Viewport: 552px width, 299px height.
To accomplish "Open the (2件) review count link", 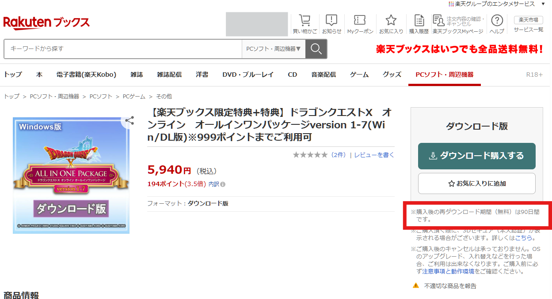I will point(338,155).
